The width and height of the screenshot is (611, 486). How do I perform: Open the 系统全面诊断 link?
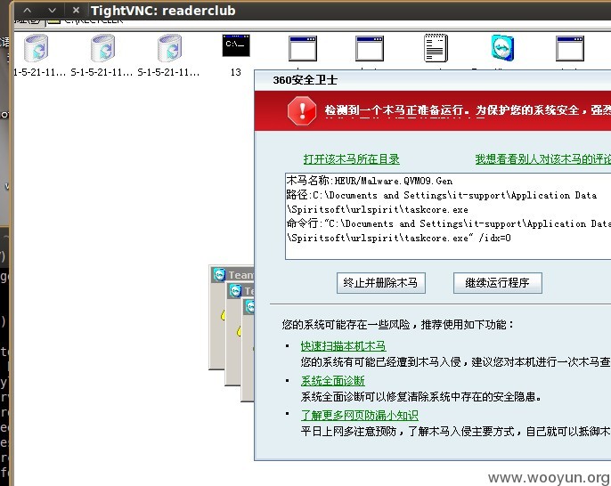coord(332,380)
